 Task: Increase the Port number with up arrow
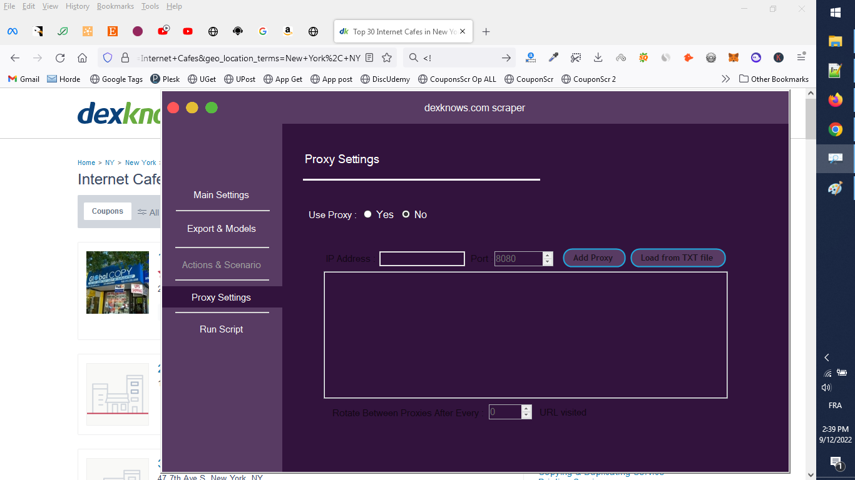click(x=548, y=255)
